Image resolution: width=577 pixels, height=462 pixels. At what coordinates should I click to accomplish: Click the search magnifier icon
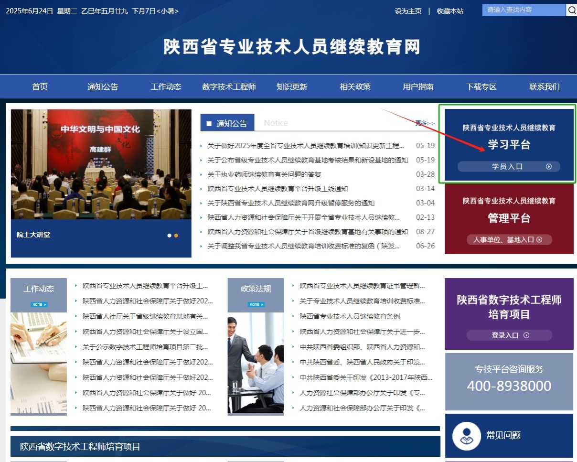pos(571,10)
